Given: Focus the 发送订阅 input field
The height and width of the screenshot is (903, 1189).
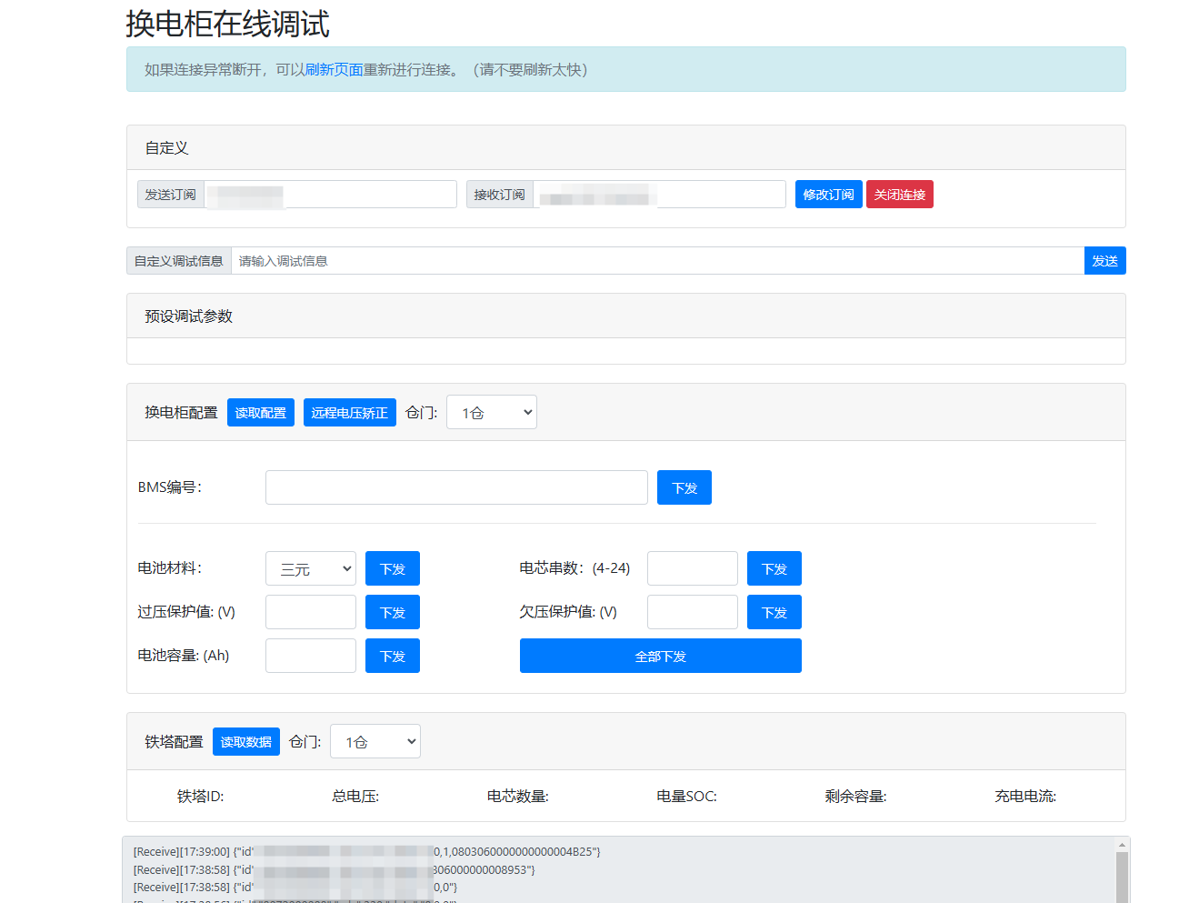Looking at the screenshot, I should tap(330, 195).
